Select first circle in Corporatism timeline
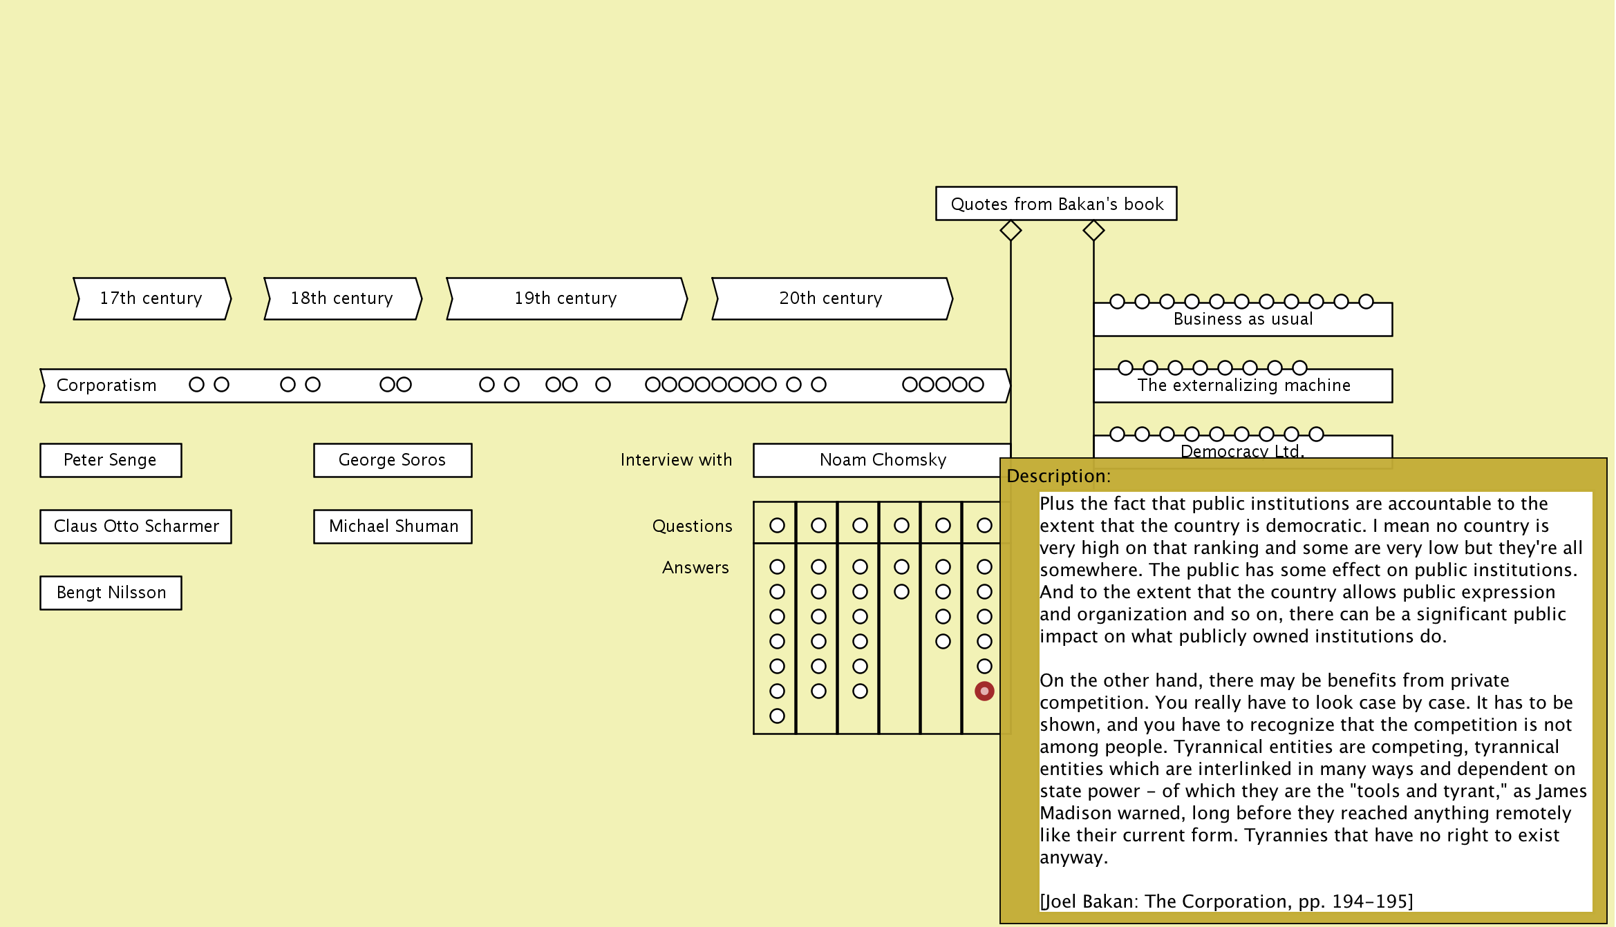Viewport: 1616px width, 927px height. pyautogui.click(x=196, y=384)
